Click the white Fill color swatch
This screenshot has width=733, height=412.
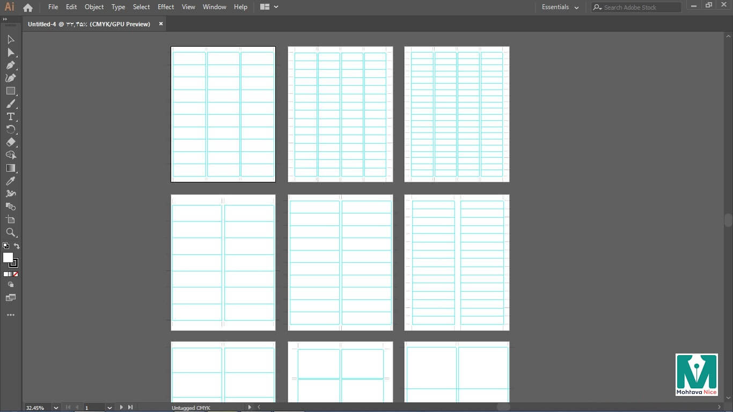tap(8, 257)
